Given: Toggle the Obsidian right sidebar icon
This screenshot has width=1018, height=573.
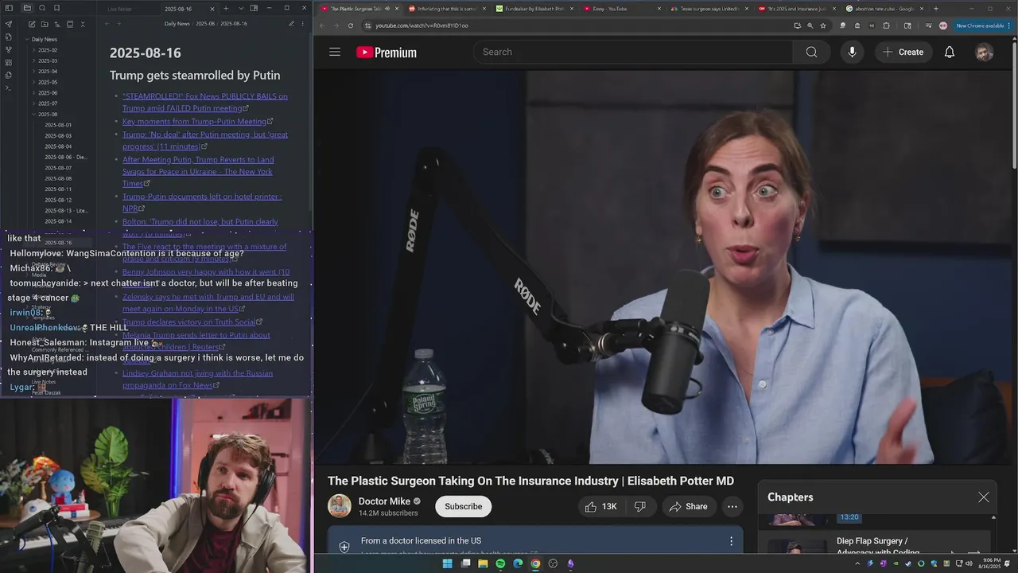Looking at the screenshot, I should 254,8.
